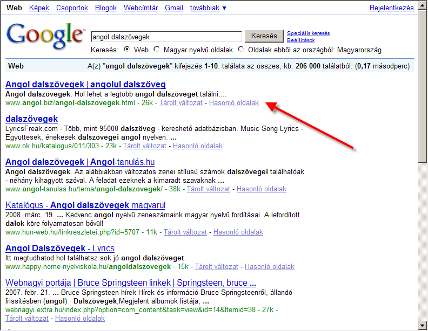Click the URL www.happy-home-nyelviskola.hu/angoldalszovegek
Image resolution: width=428 pixels, height=331 pixels.
pyautogui.click(x=88, y=266)
